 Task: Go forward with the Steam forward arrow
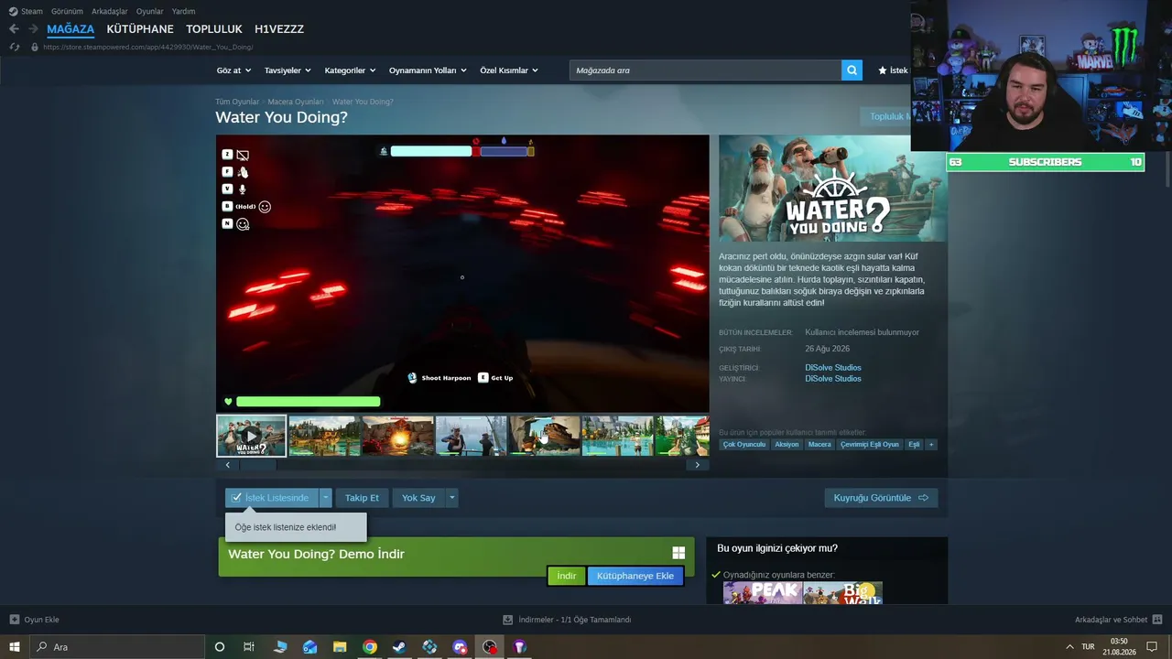pyautogui.click(x=33, y=29)
